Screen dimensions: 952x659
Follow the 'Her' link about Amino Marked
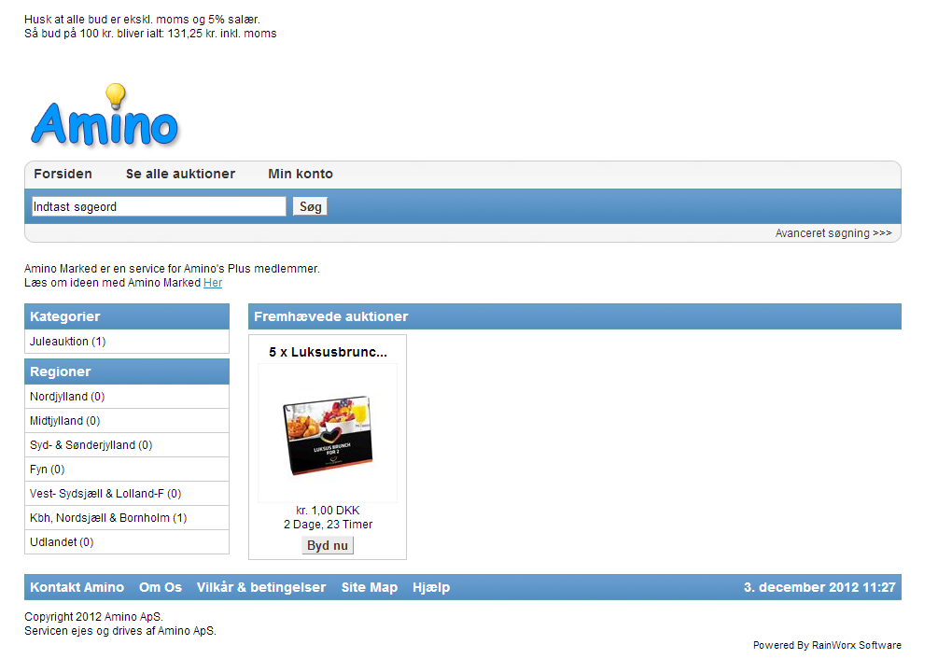(213, 283)
